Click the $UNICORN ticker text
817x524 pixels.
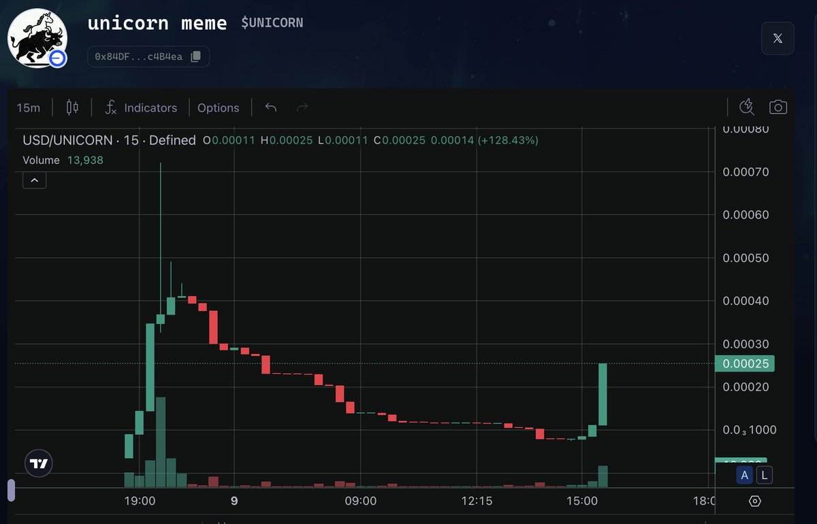(x=272, y=22)
